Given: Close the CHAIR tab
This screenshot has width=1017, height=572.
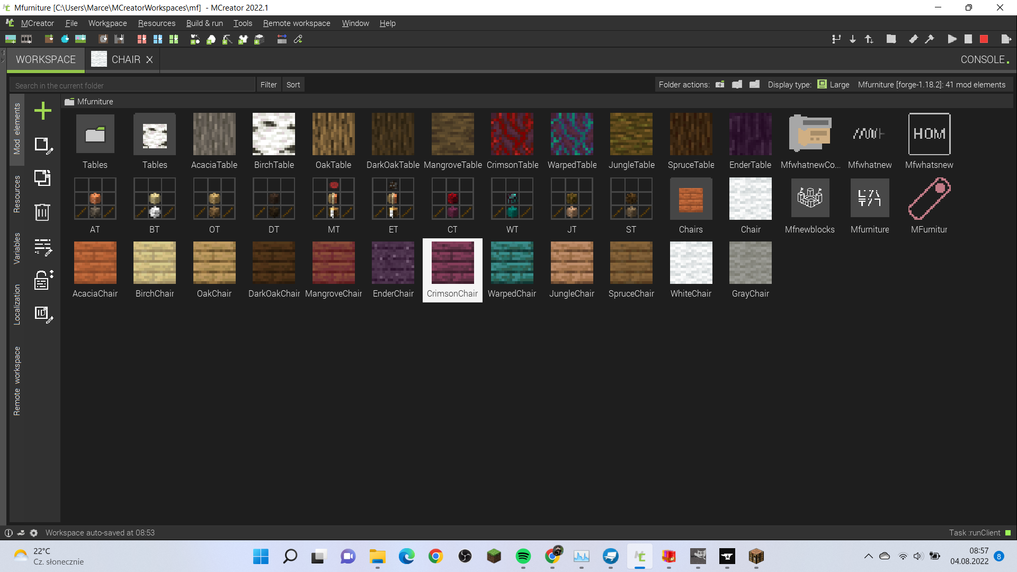Looking at the screenshot, I should tap(149, 60).
